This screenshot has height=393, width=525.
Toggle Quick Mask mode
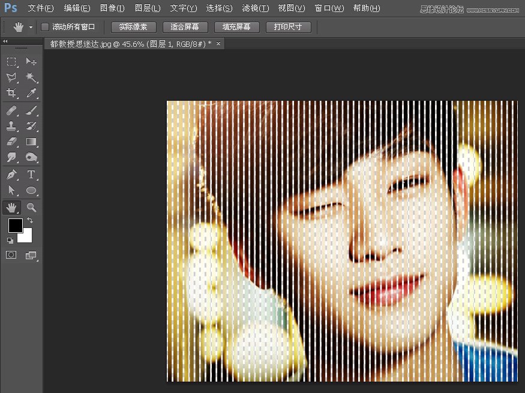point(11,254)
